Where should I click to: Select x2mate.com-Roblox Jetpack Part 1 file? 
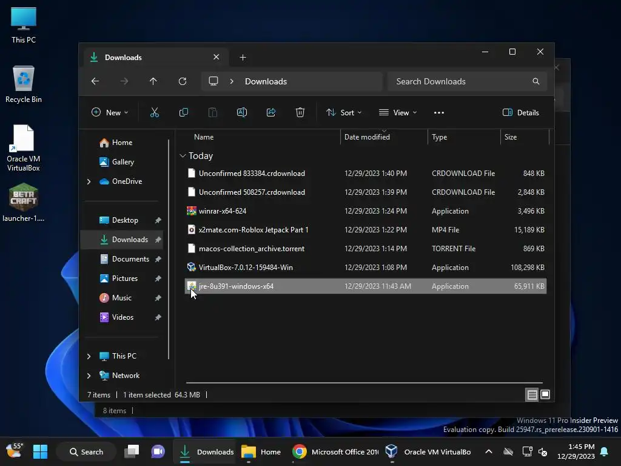click(366, 230)
